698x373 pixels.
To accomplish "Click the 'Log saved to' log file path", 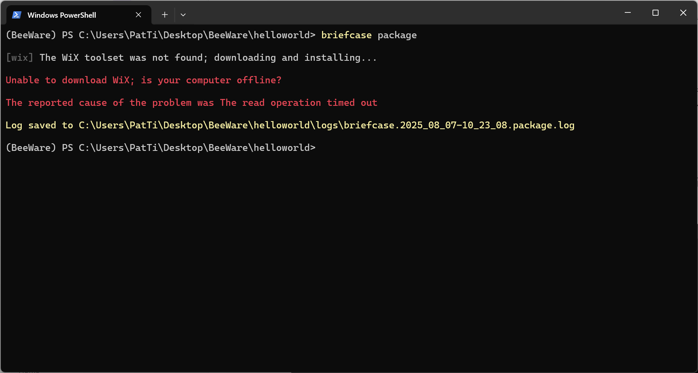I will point(326,126).
